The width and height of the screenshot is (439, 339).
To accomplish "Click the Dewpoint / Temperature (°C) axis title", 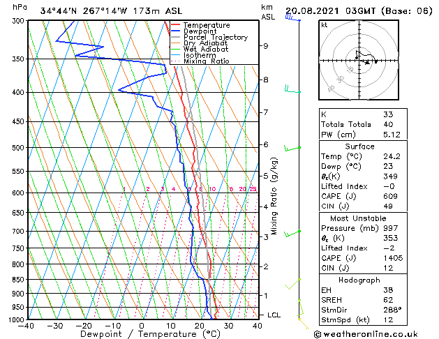I will pyautogui.click(x=150, y=334).
